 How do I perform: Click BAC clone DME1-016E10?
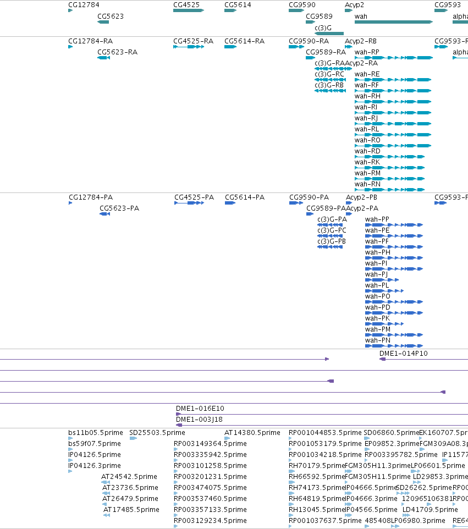[200, 409]
